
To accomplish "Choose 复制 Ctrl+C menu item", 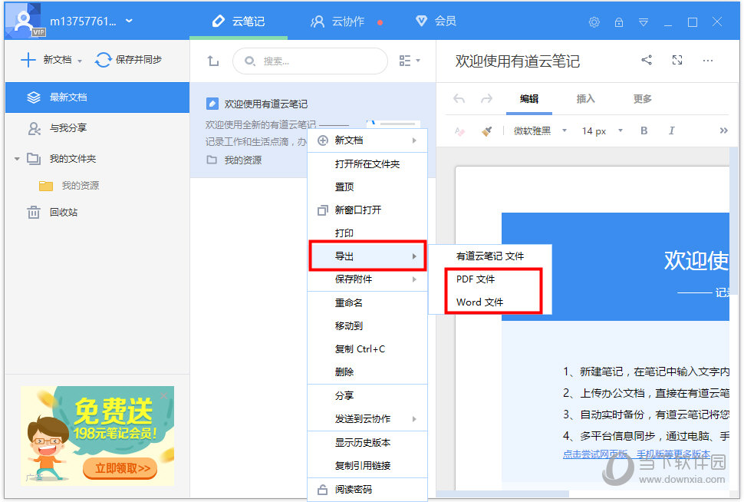I will [367, 349].
